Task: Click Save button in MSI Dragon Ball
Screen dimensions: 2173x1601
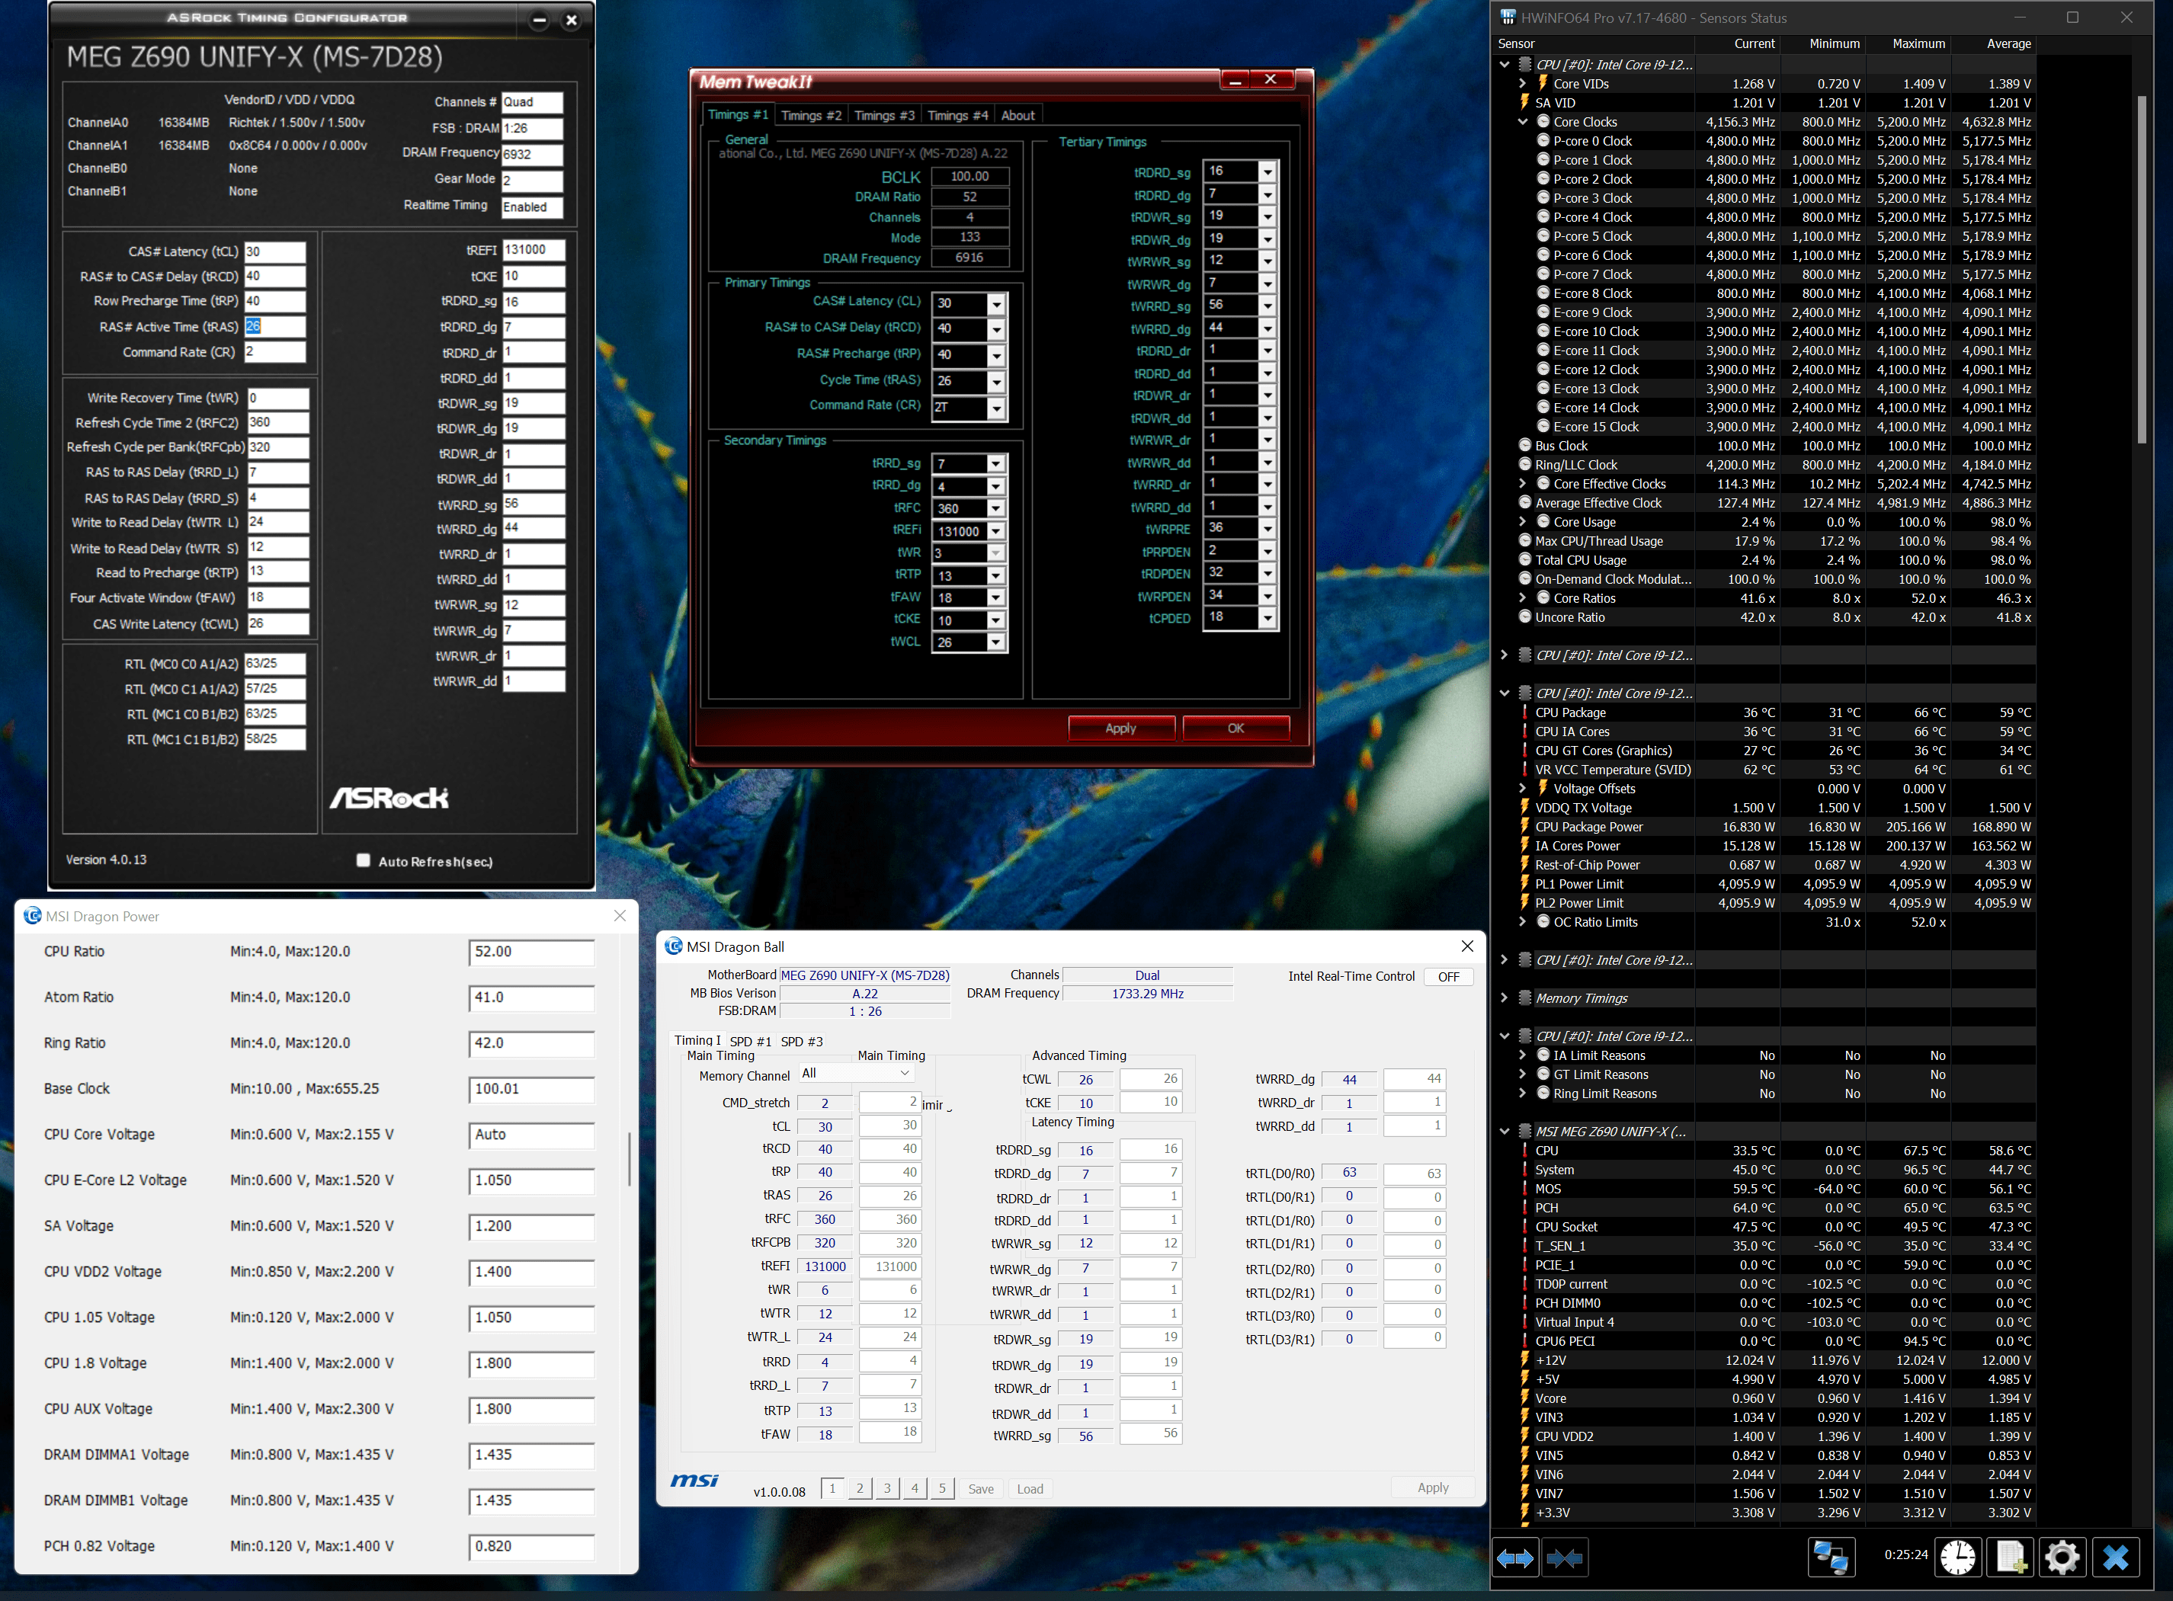Action: [981, 1488]
